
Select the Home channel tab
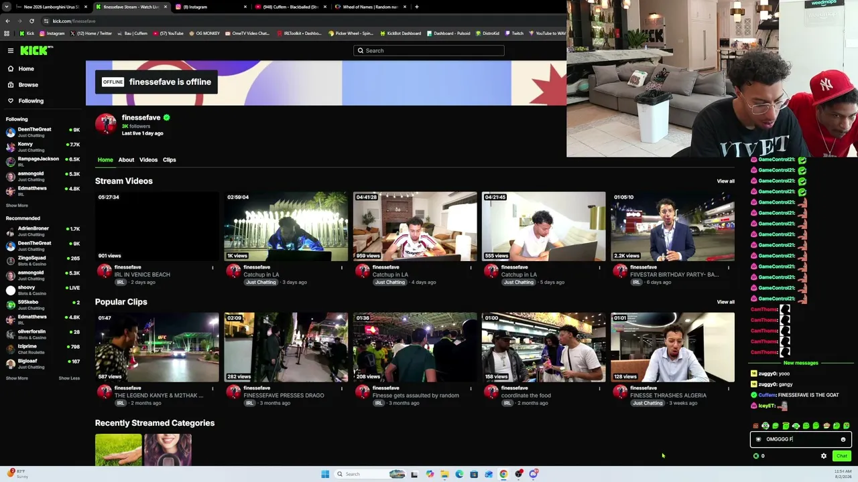tap(105, 160)
